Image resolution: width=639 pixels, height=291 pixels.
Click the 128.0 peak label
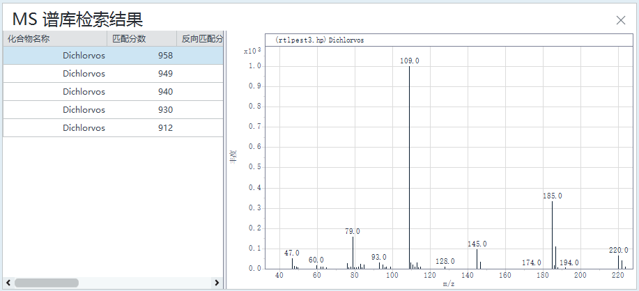pos(445,261)
